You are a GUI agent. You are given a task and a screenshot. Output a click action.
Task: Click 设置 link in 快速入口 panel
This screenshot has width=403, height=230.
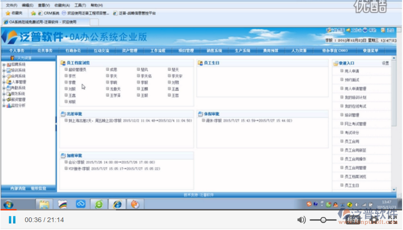385,63
